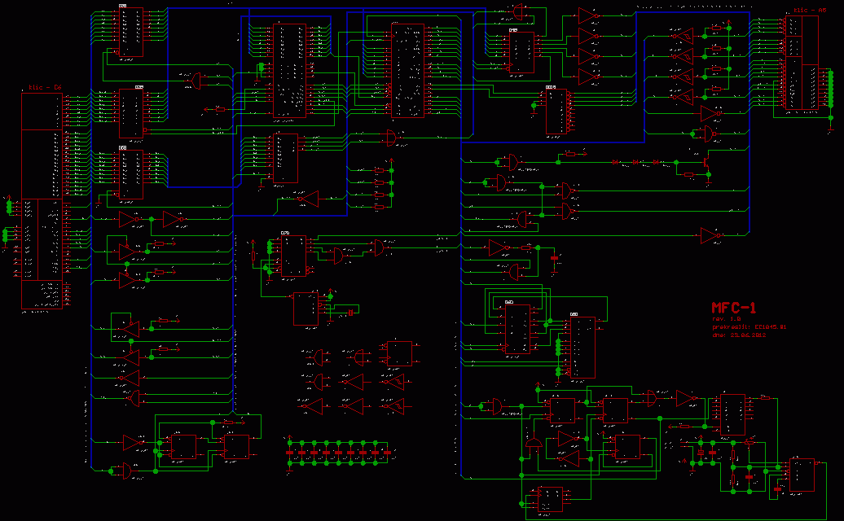Click the MFC-1 schematic title text

[733, 308]
